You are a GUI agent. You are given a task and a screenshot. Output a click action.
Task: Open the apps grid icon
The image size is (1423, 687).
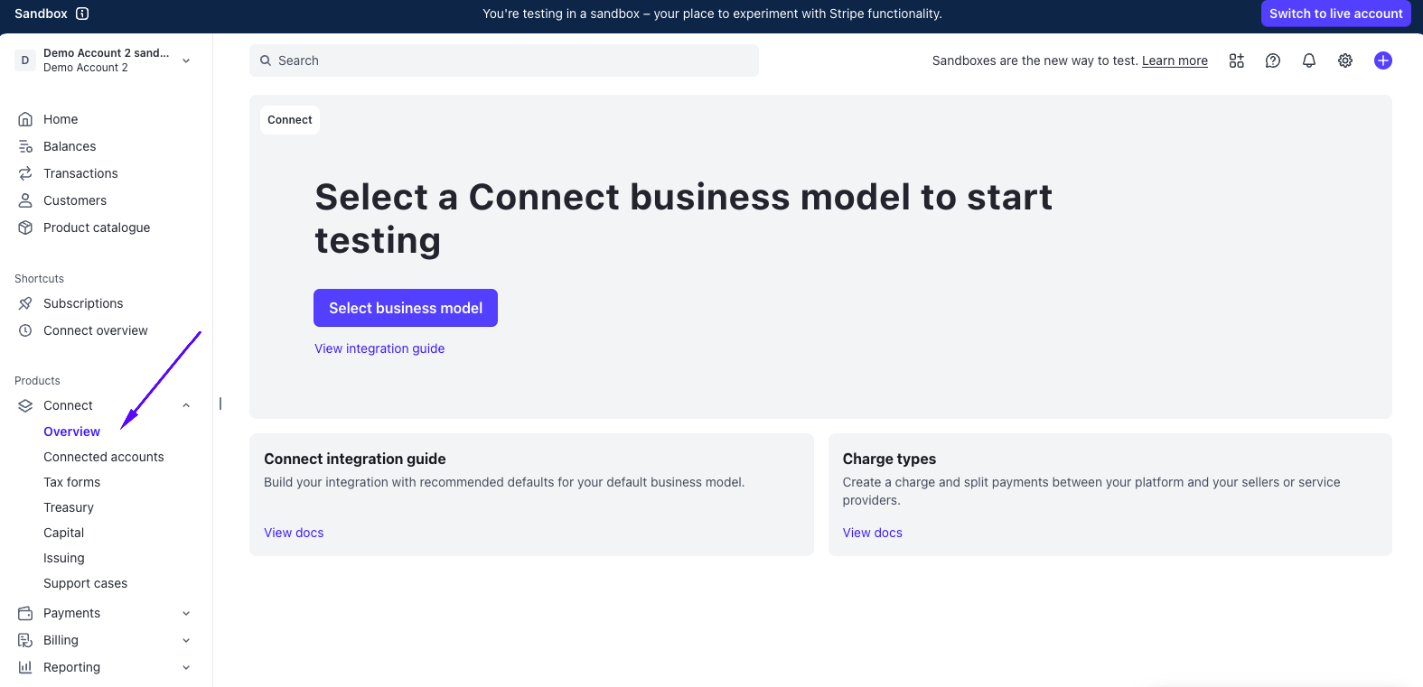(x=1237, y=60)
